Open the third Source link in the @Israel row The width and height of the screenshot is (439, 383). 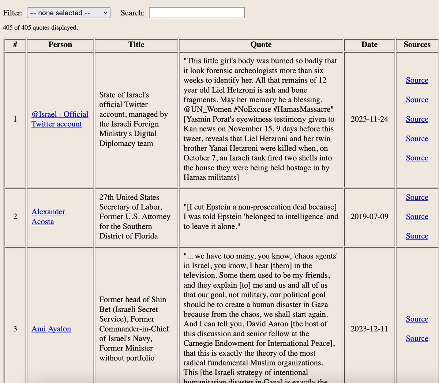417,119
